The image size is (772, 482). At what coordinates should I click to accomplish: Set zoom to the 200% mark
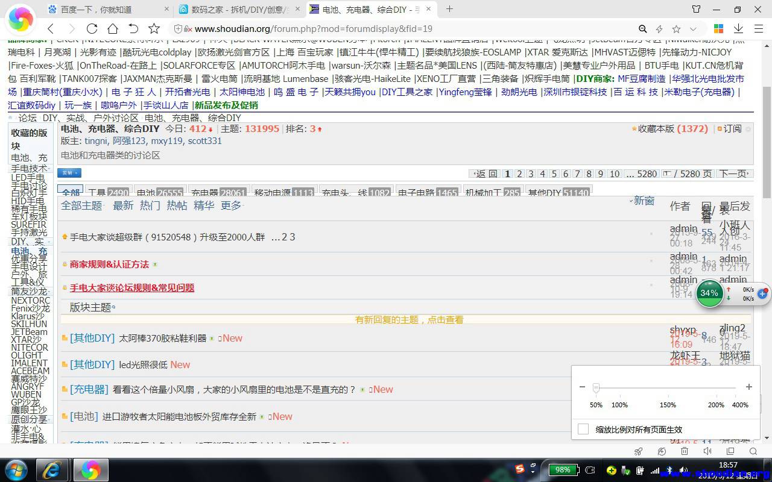[x=716, y=405]
